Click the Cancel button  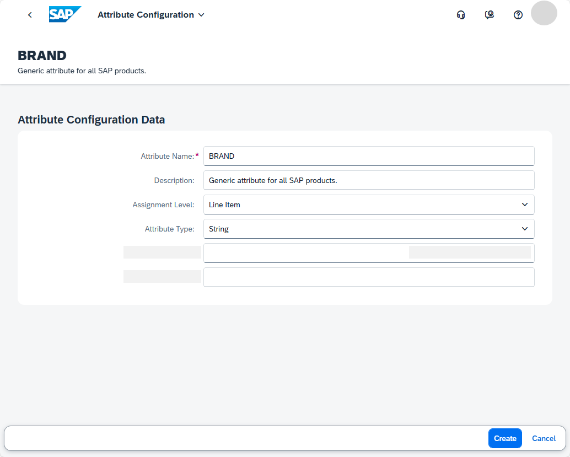point(544,438)
